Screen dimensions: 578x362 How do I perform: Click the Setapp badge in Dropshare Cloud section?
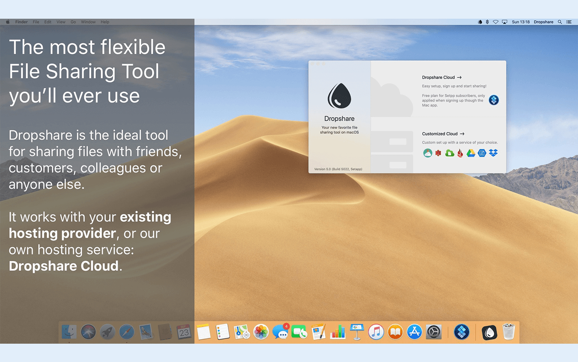click(x=494, y=100)
